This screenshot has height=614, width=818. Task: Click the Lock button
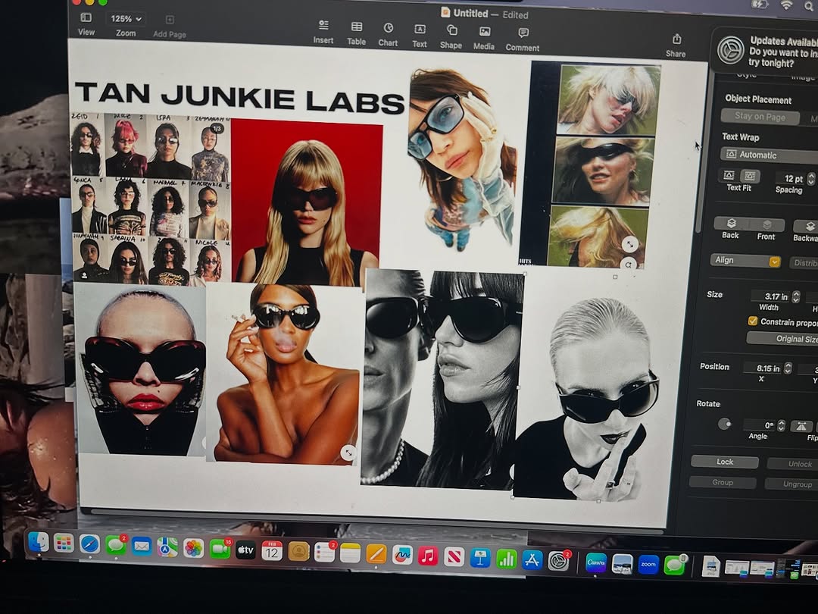[x=725, y=462]
